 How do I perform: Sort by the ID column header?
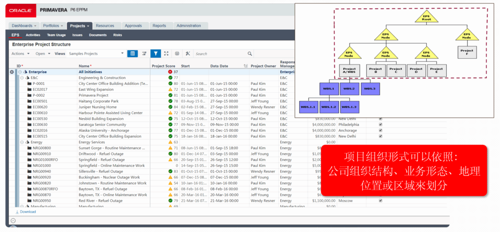[20, 66]
